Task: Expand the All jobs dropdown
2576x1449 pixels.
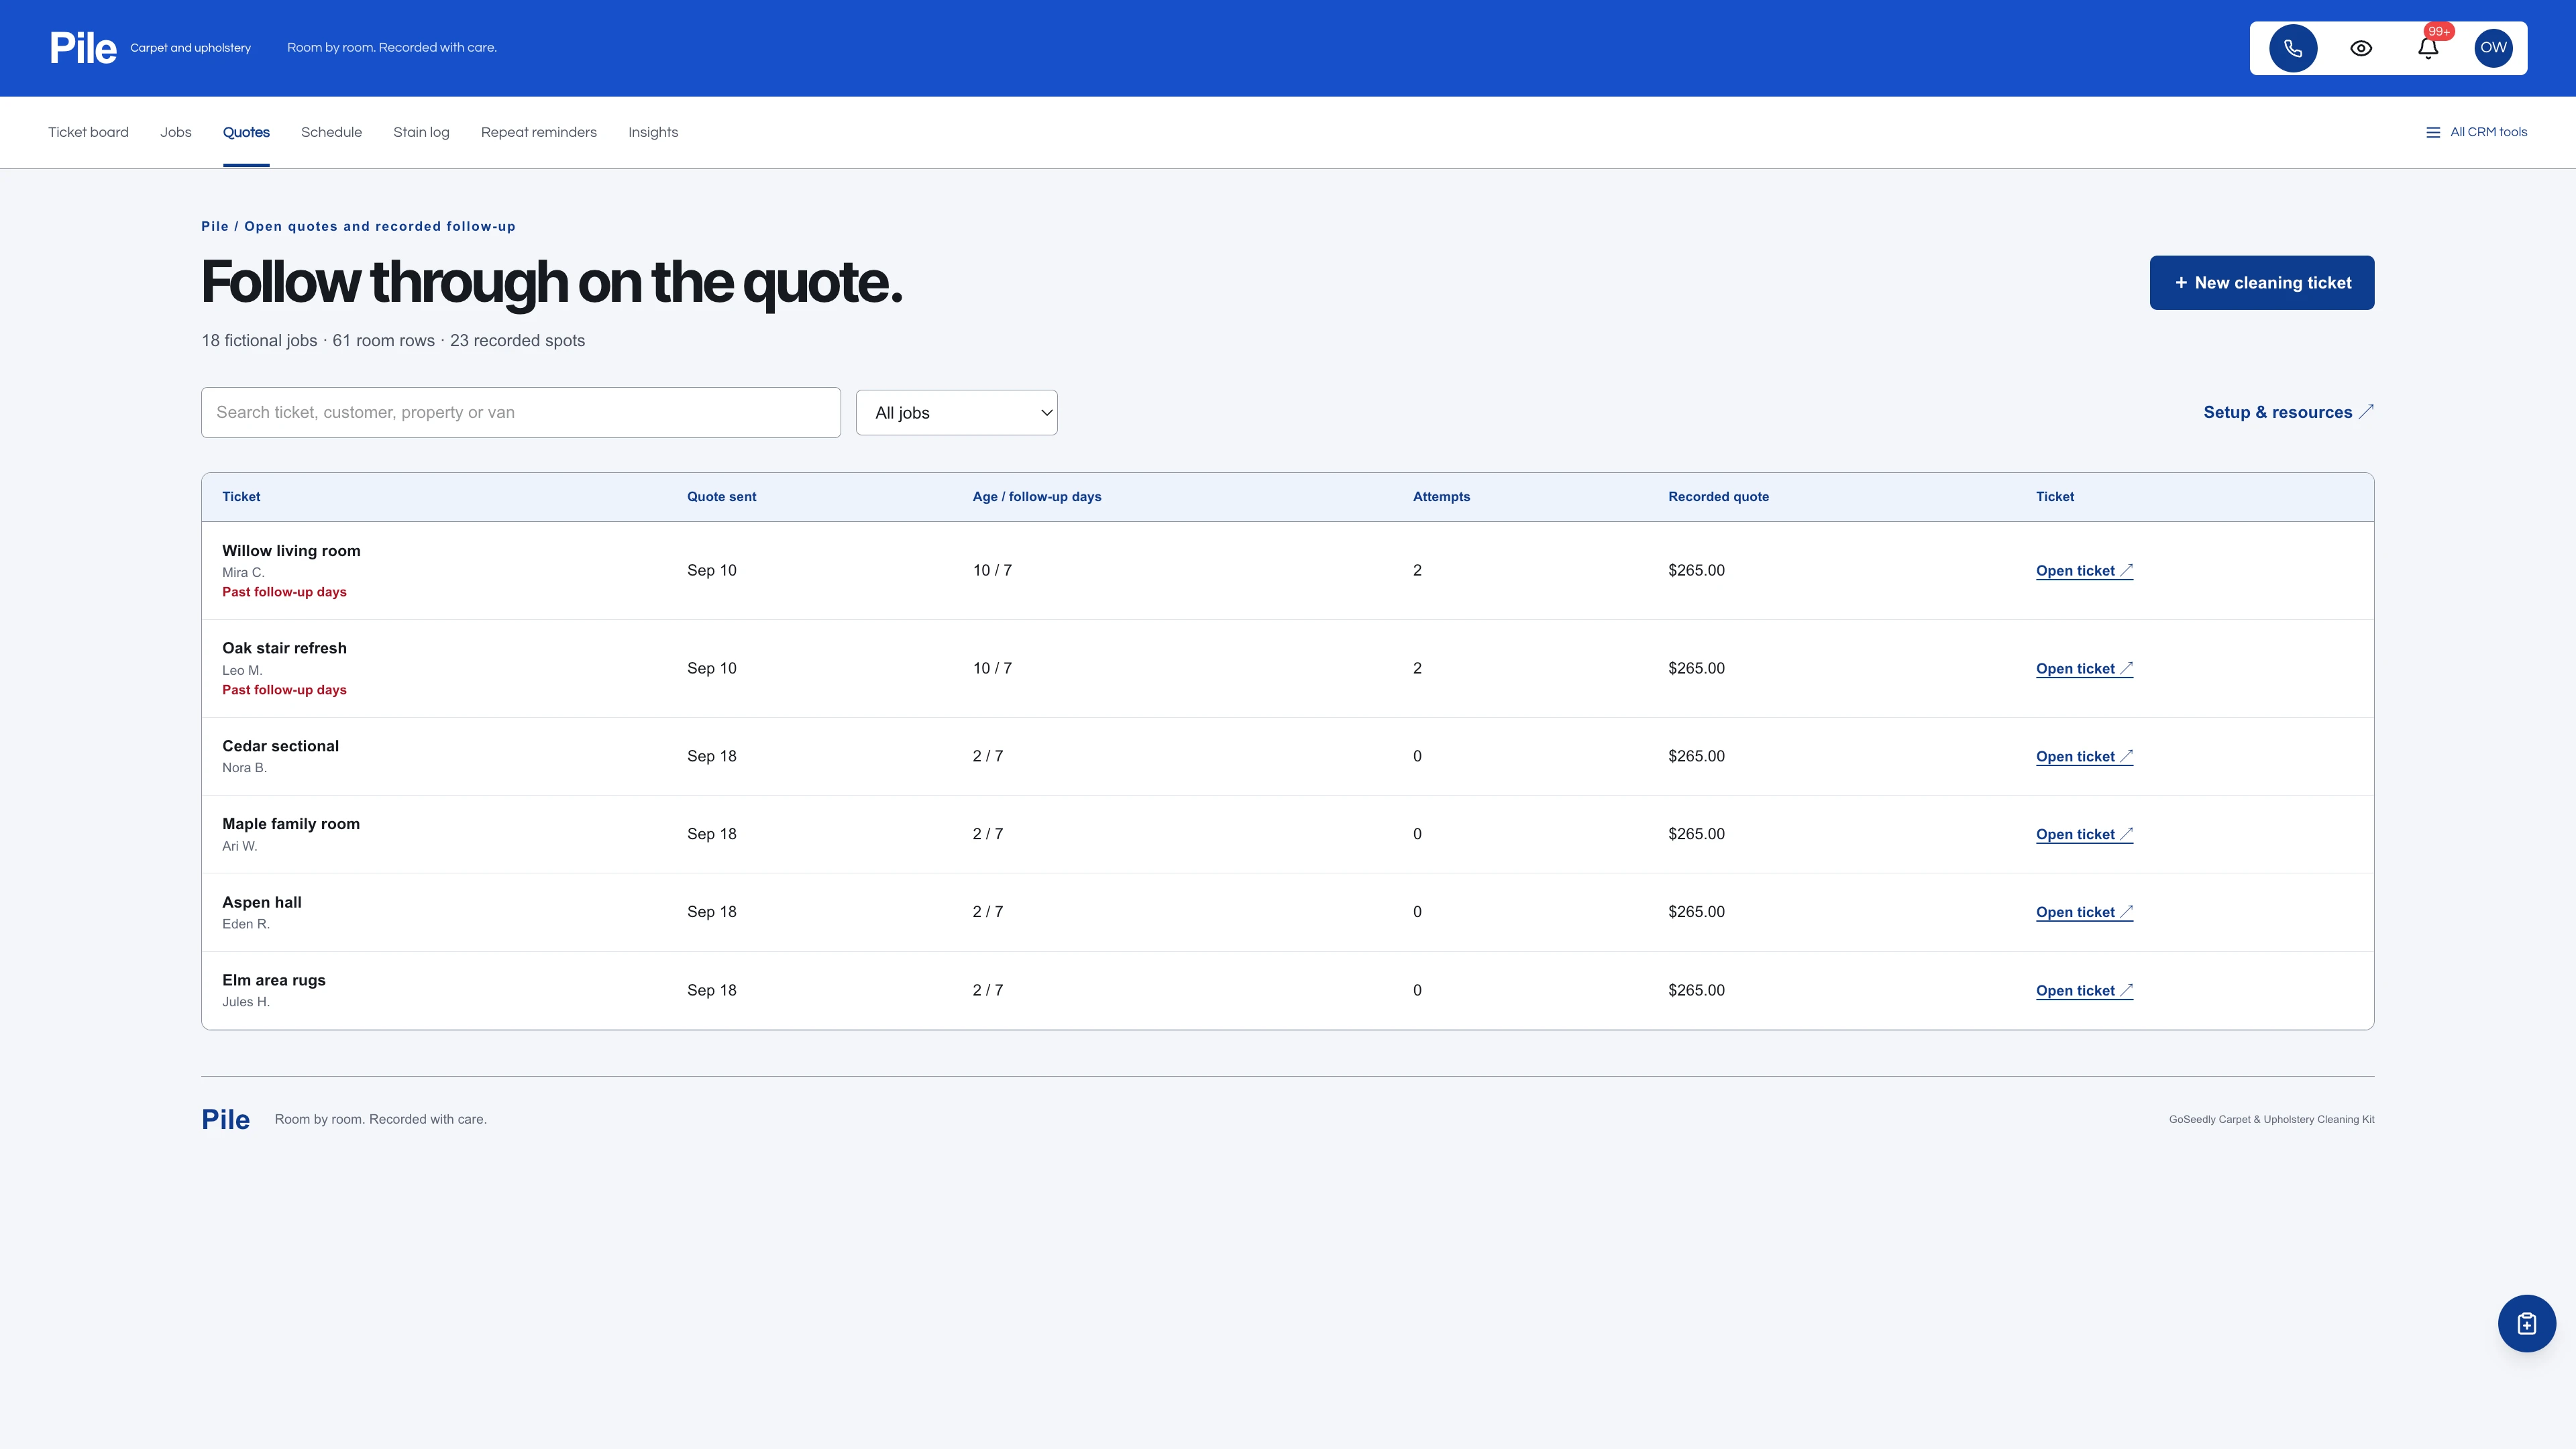Action: [x=957, y=413]
